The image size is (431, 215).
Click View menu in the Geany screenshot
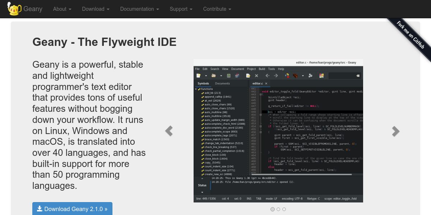(x=225, y=69)
